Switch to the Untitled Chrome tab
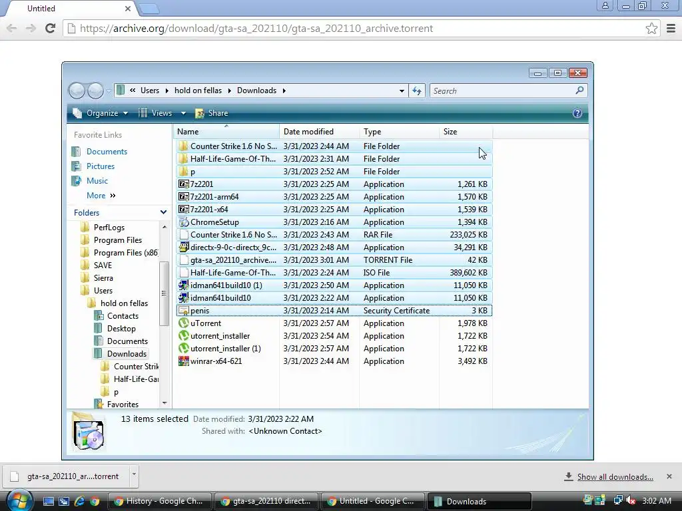Screen dimensions: 682x511 pyautogui.click(x=72, y=8)
